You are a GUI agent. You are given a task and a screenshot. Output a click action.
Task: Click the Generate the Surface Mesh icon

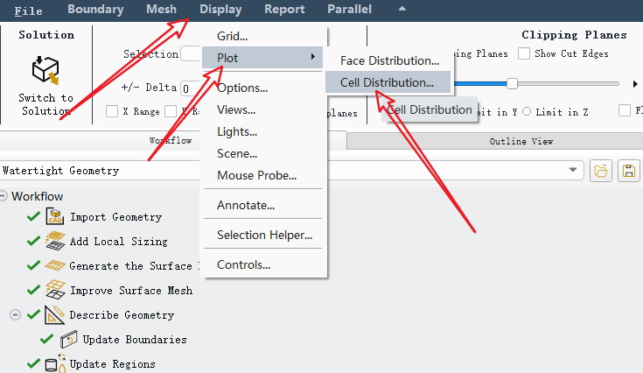[55, 265]
